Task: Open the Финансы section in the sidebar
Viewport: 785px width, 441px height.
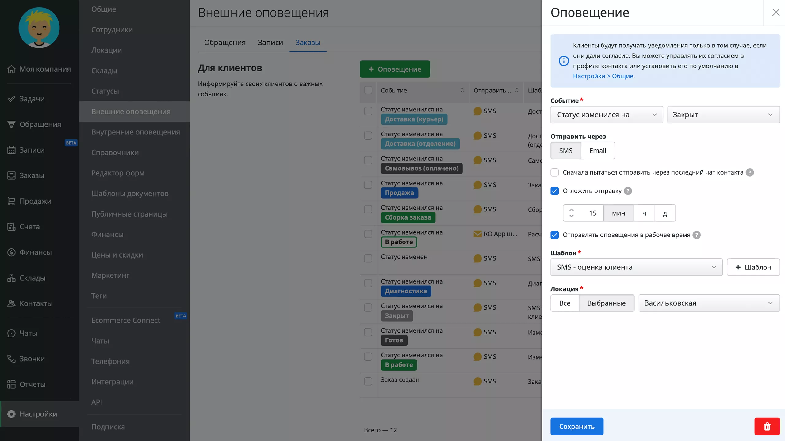Action: 35,252
